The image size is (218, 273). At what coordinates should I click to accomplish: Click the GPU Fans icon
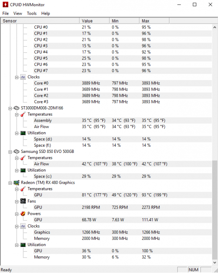(23, 201)
